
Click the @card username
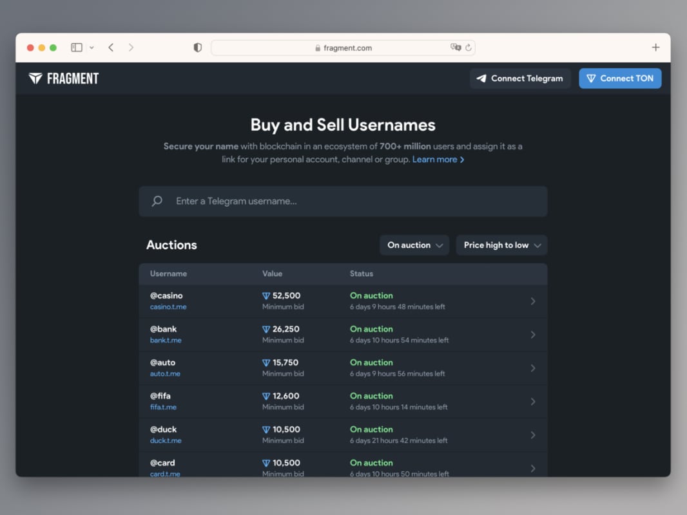point(162,463)
